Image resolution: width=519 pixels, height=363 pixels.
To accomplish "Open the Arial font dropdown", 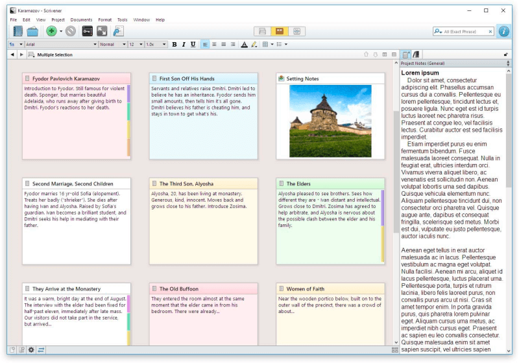I will (60, 44).
